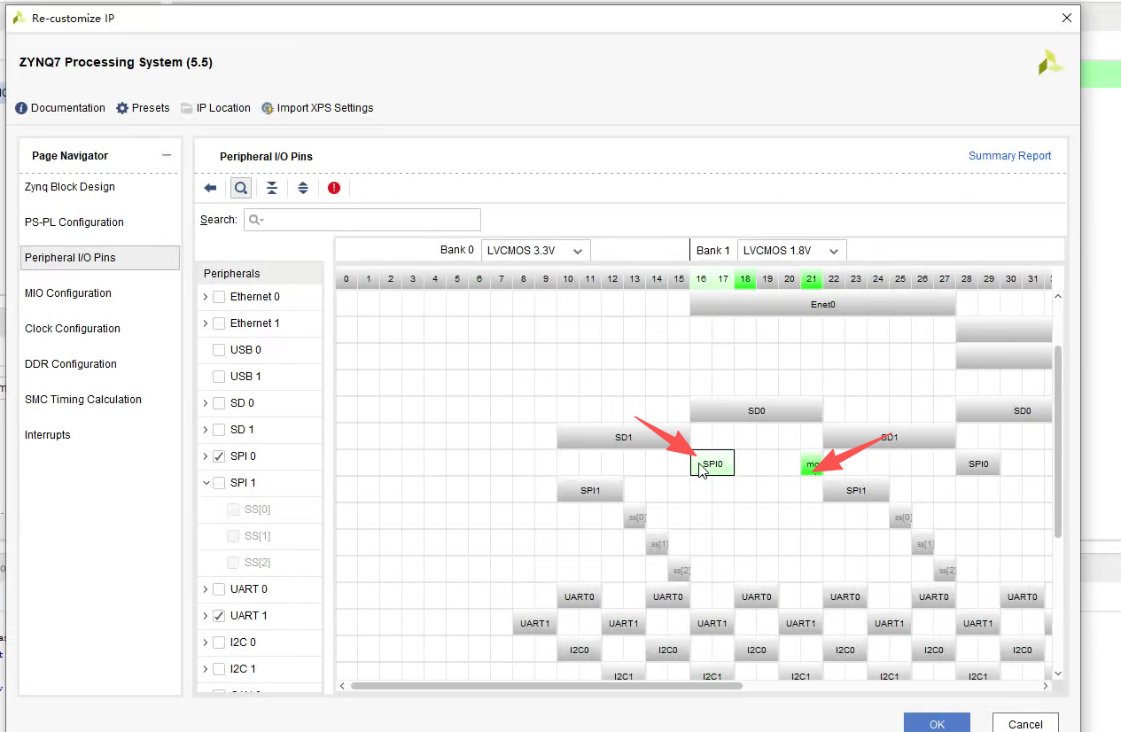Toggle the search magnifier toolbar icon
This screenshot has height=732, width=1121.
click(240, 188)
